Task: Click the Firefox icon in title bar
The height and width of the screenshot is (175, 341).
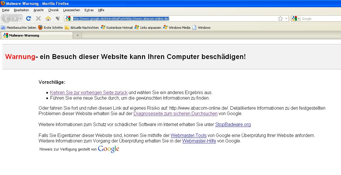Action: [x=3, y=3]
